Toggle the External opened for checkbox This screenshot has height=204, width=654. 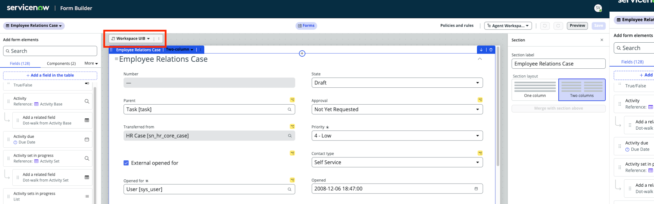tap(126, 163)
